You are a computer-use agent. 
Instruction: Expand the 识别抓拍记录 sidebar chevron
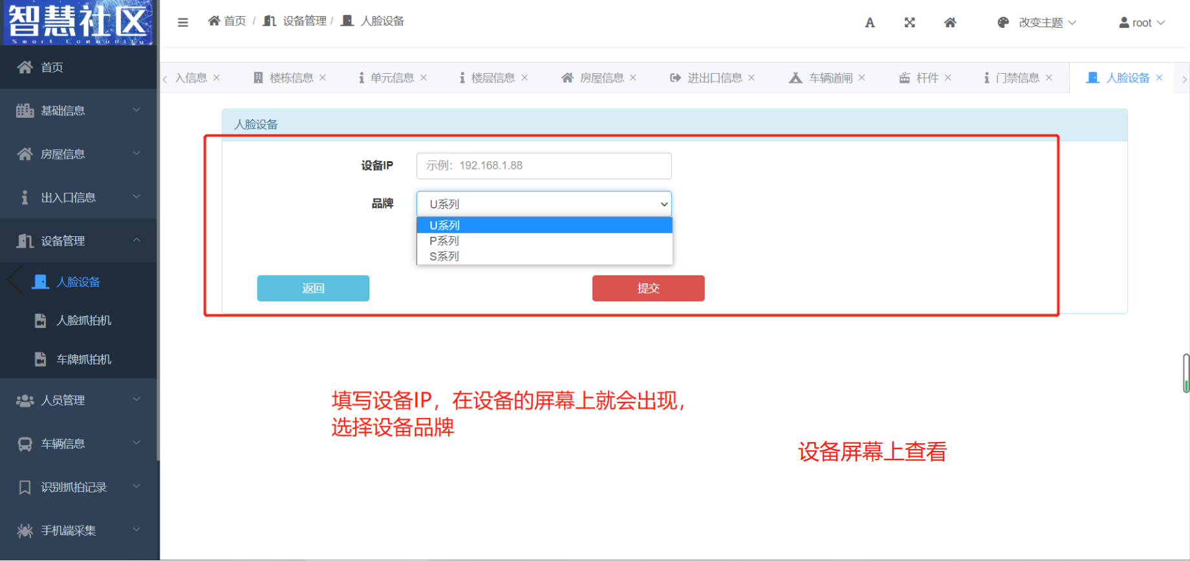[x=136, y=487]
